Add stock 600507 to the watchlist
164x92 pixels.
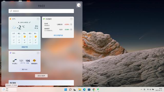(x=71, y=29)
